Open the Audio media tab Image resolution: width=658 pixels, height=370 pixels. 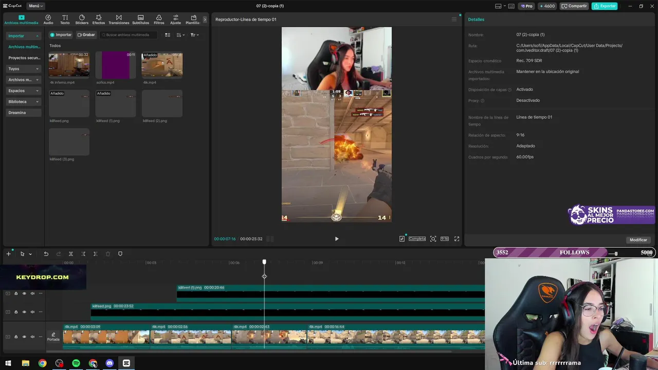[x=48, y=20]
